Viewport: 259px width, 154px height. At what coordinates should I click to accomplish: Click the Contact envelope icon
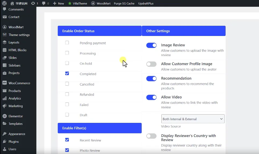(5, 17)
